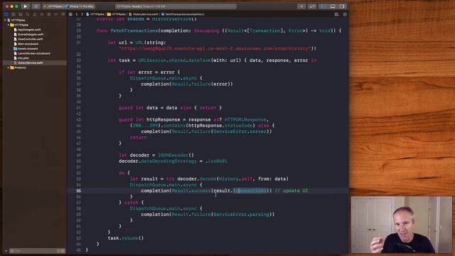Click 'ServiceError.server' text
This screenshot has width=455, height=256.
click(240, 132)
